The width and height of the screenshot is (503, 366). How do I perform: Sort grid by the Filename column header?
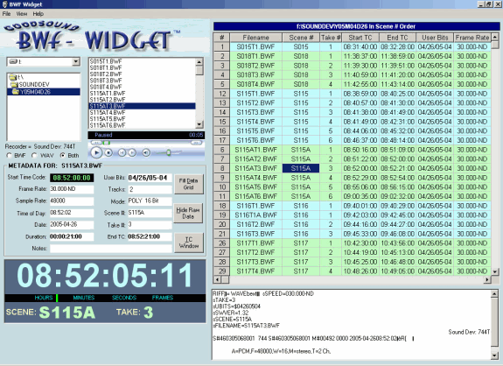click(x=255, y=38)
